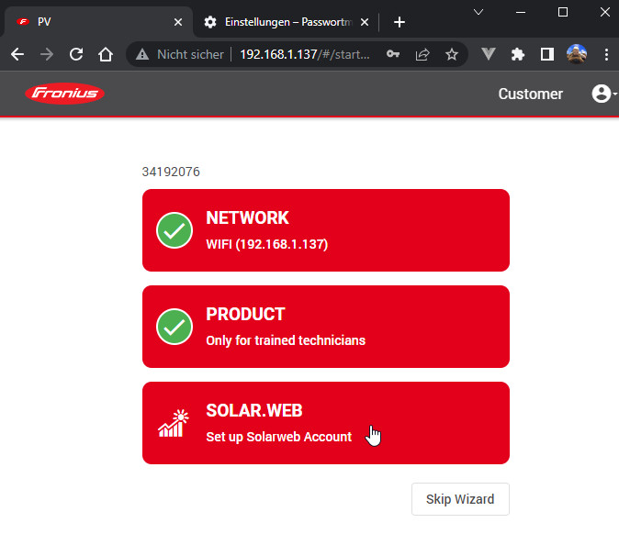Image resolution: width=619 pixels, height=534 pixels.
Task: Open Chrome three-dot menu
Action: coord(606,55)
